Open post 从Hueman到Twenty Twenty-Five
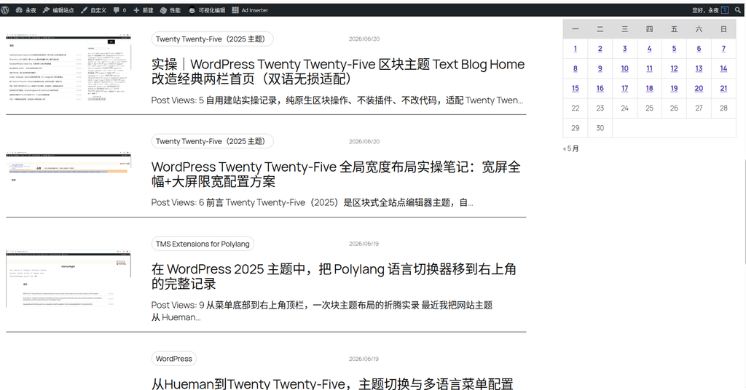The width and height of the screenshot is (746, 390). click(x=332, y=383)
